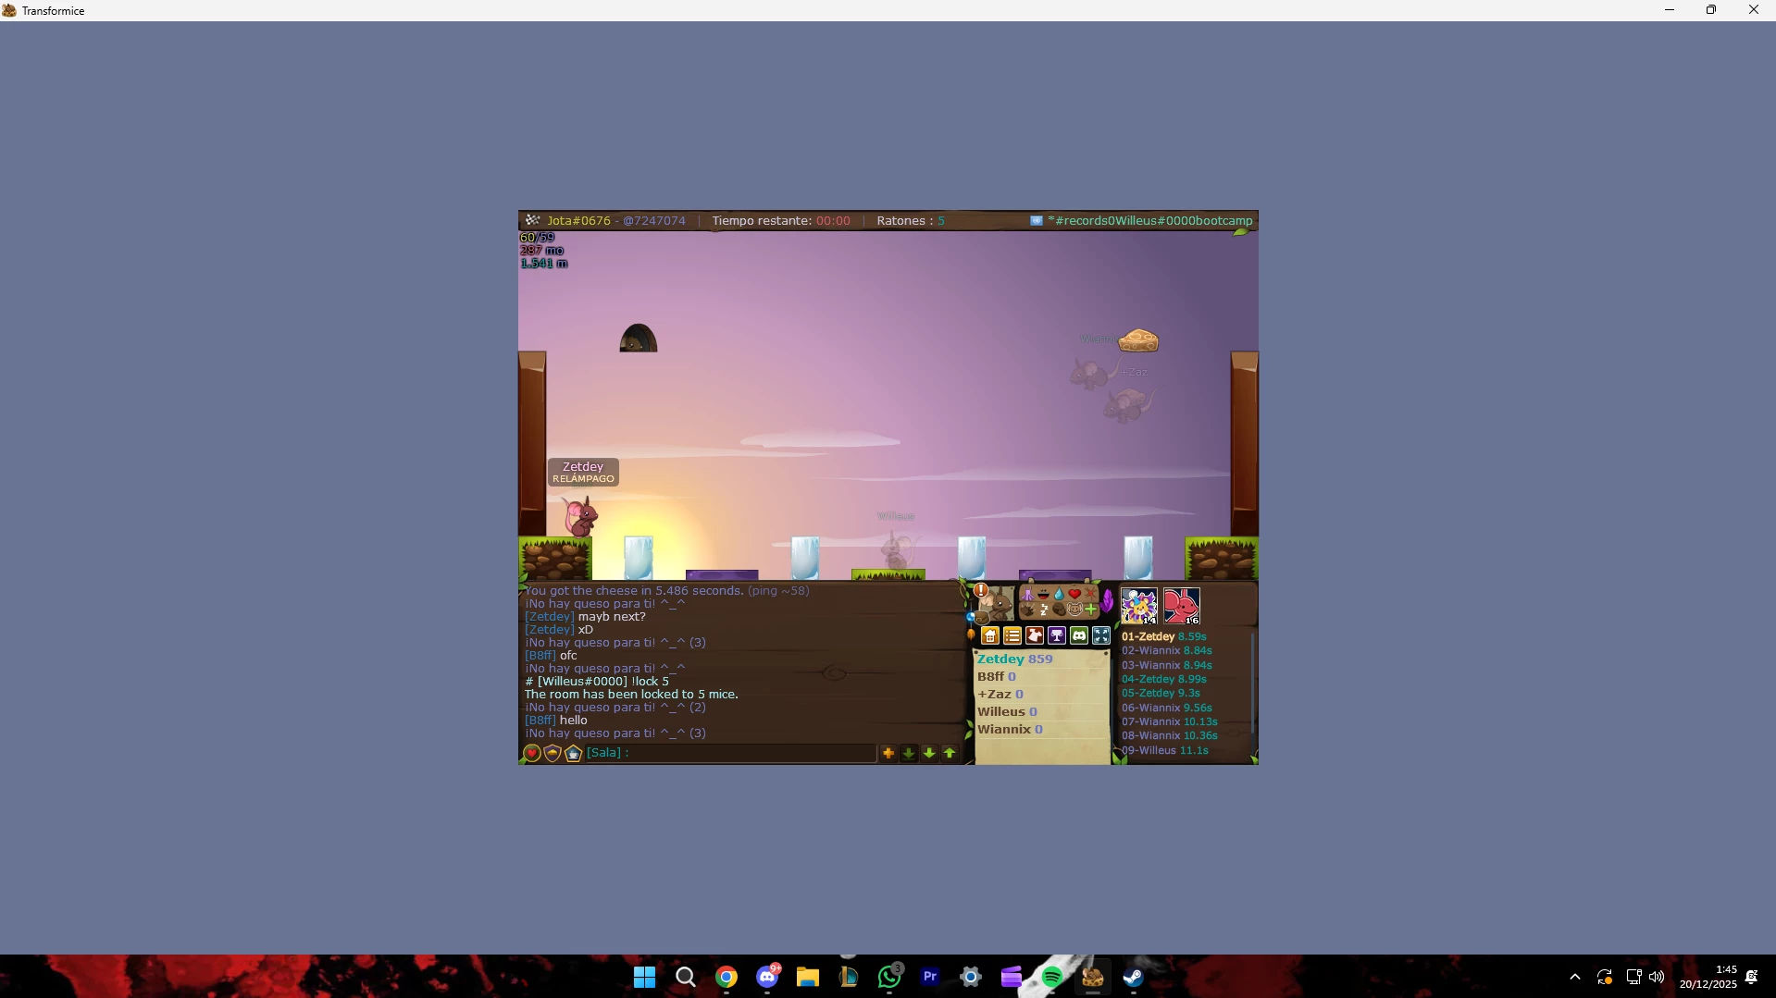Click the records list scrollbar
1776x998 pixels.
[1253, 683]
